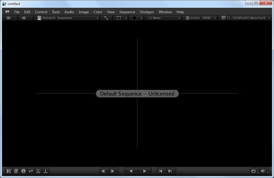Open the Sequence menu
This screenshot has width=274, height=178.
pos(127,12)
